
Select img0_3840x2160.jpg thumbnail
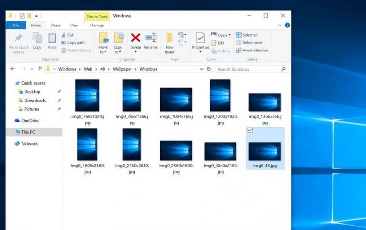221,152
